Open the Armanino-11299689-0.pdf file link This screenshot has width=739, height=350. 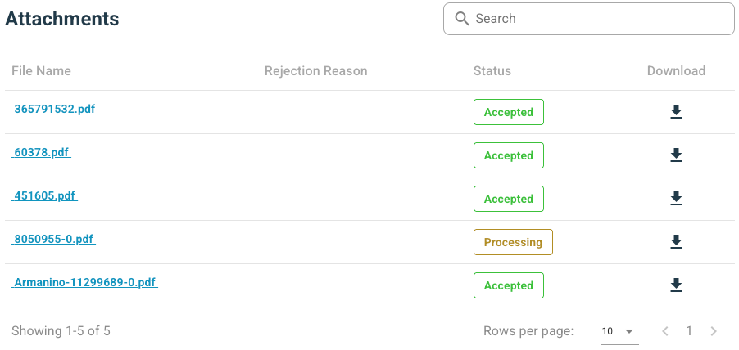point(84,282)
